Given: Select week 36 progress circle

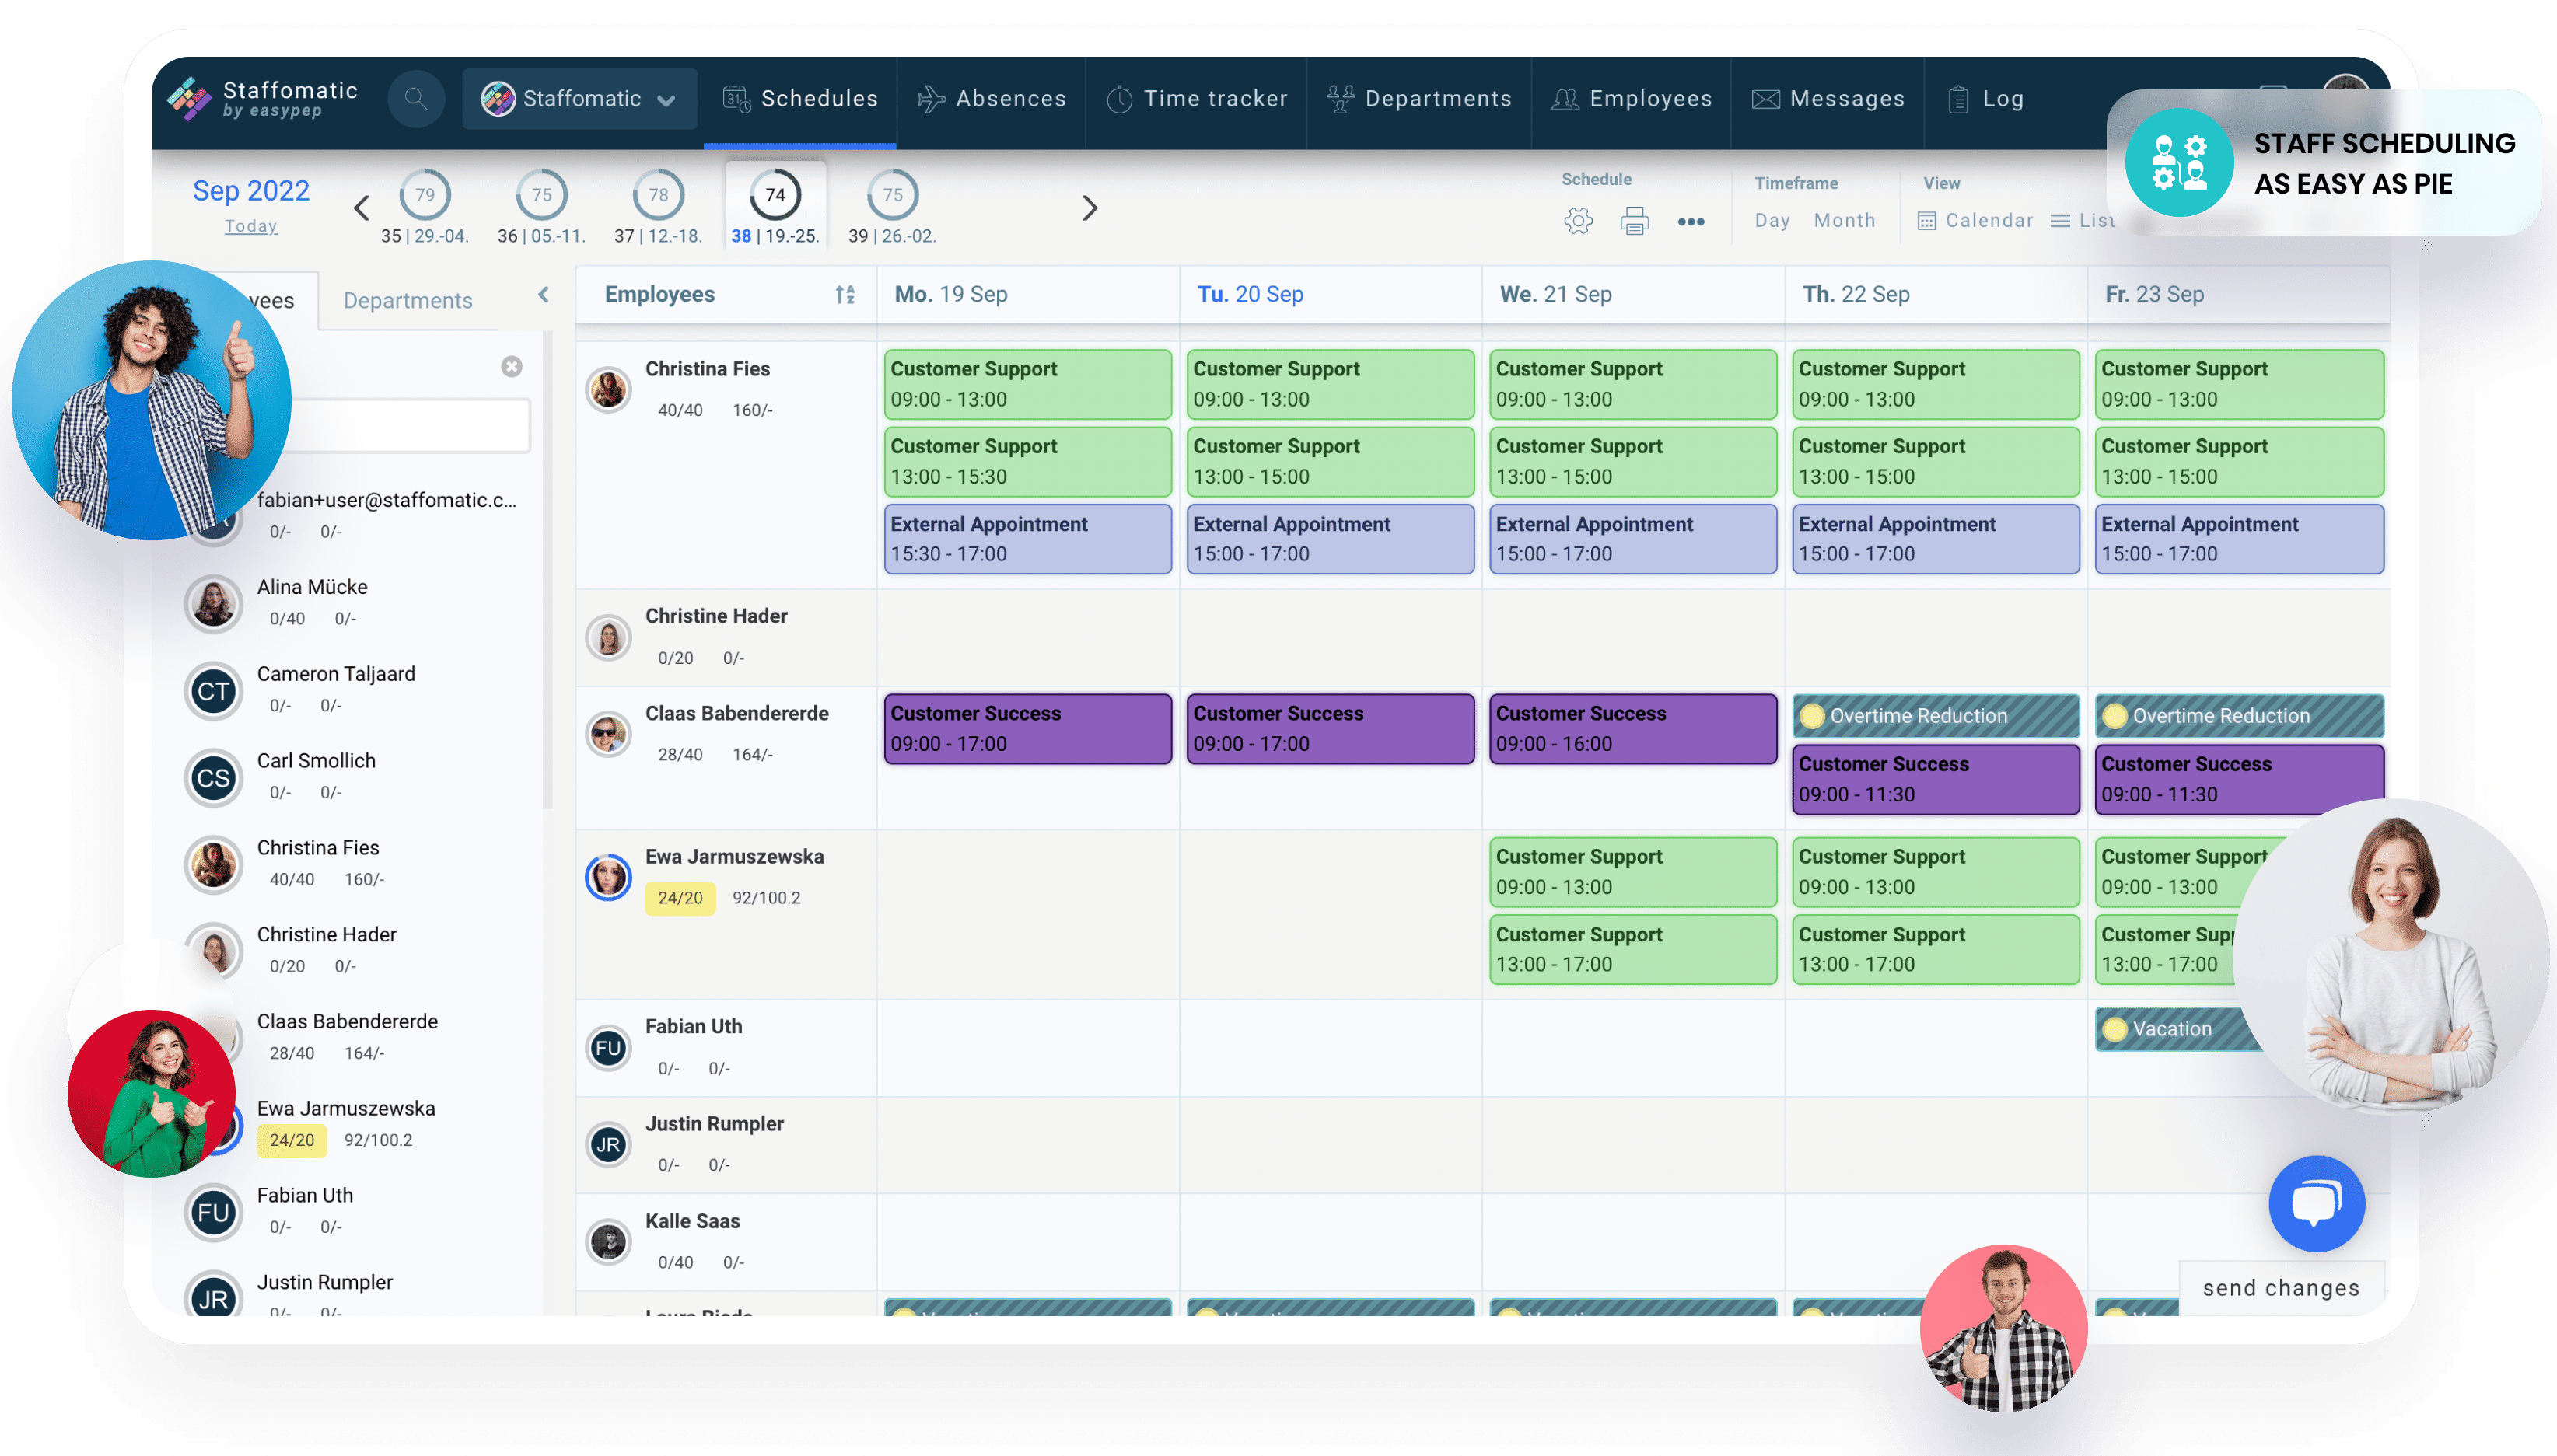Looking at the screenshot, I should pos(541,195).
